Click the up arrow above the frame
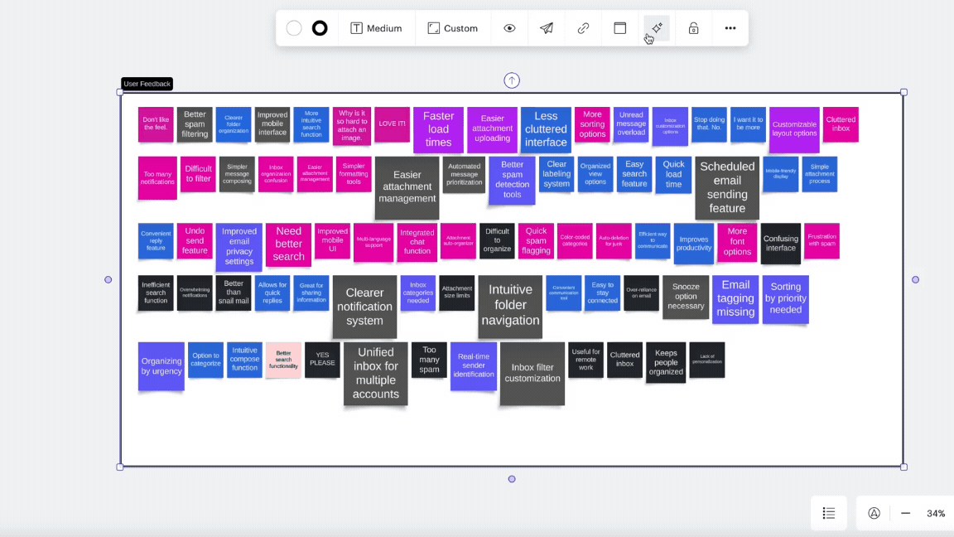Viewport: 954px width, 537px height. pos(512,80)
